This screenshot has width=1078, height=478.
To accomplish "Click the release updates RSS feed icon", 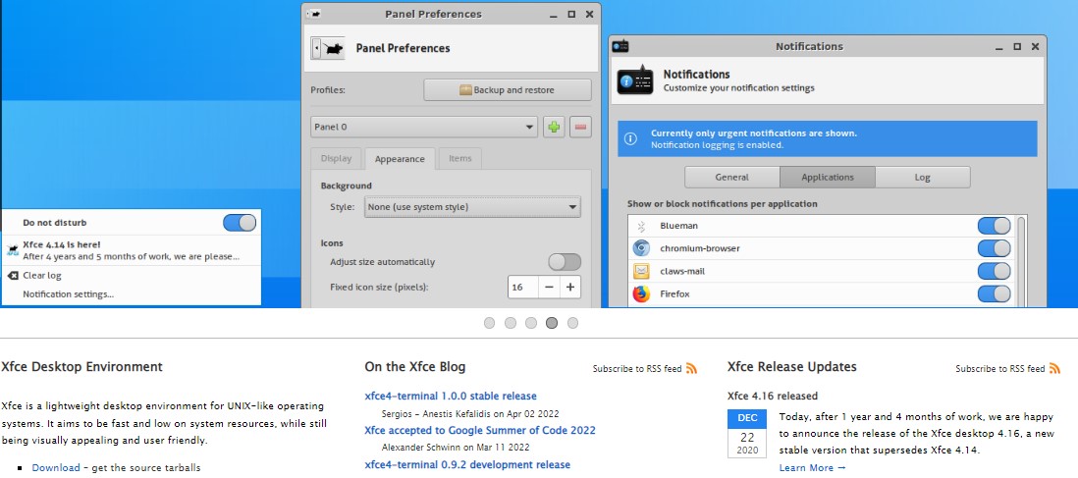I will pos(1054,369).
